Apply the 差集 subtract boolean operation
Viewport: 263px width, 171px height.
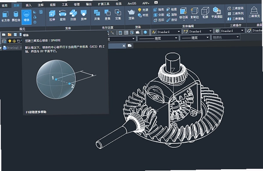[107, 15]
